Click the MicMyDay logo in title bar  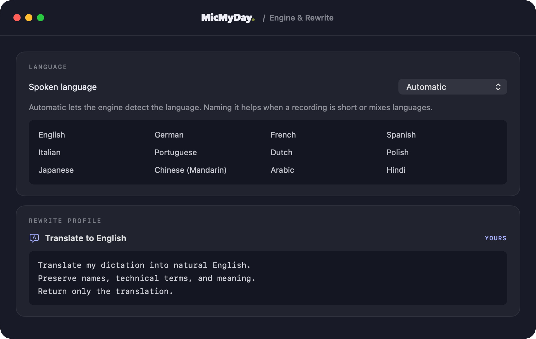[x=228, y=18]
